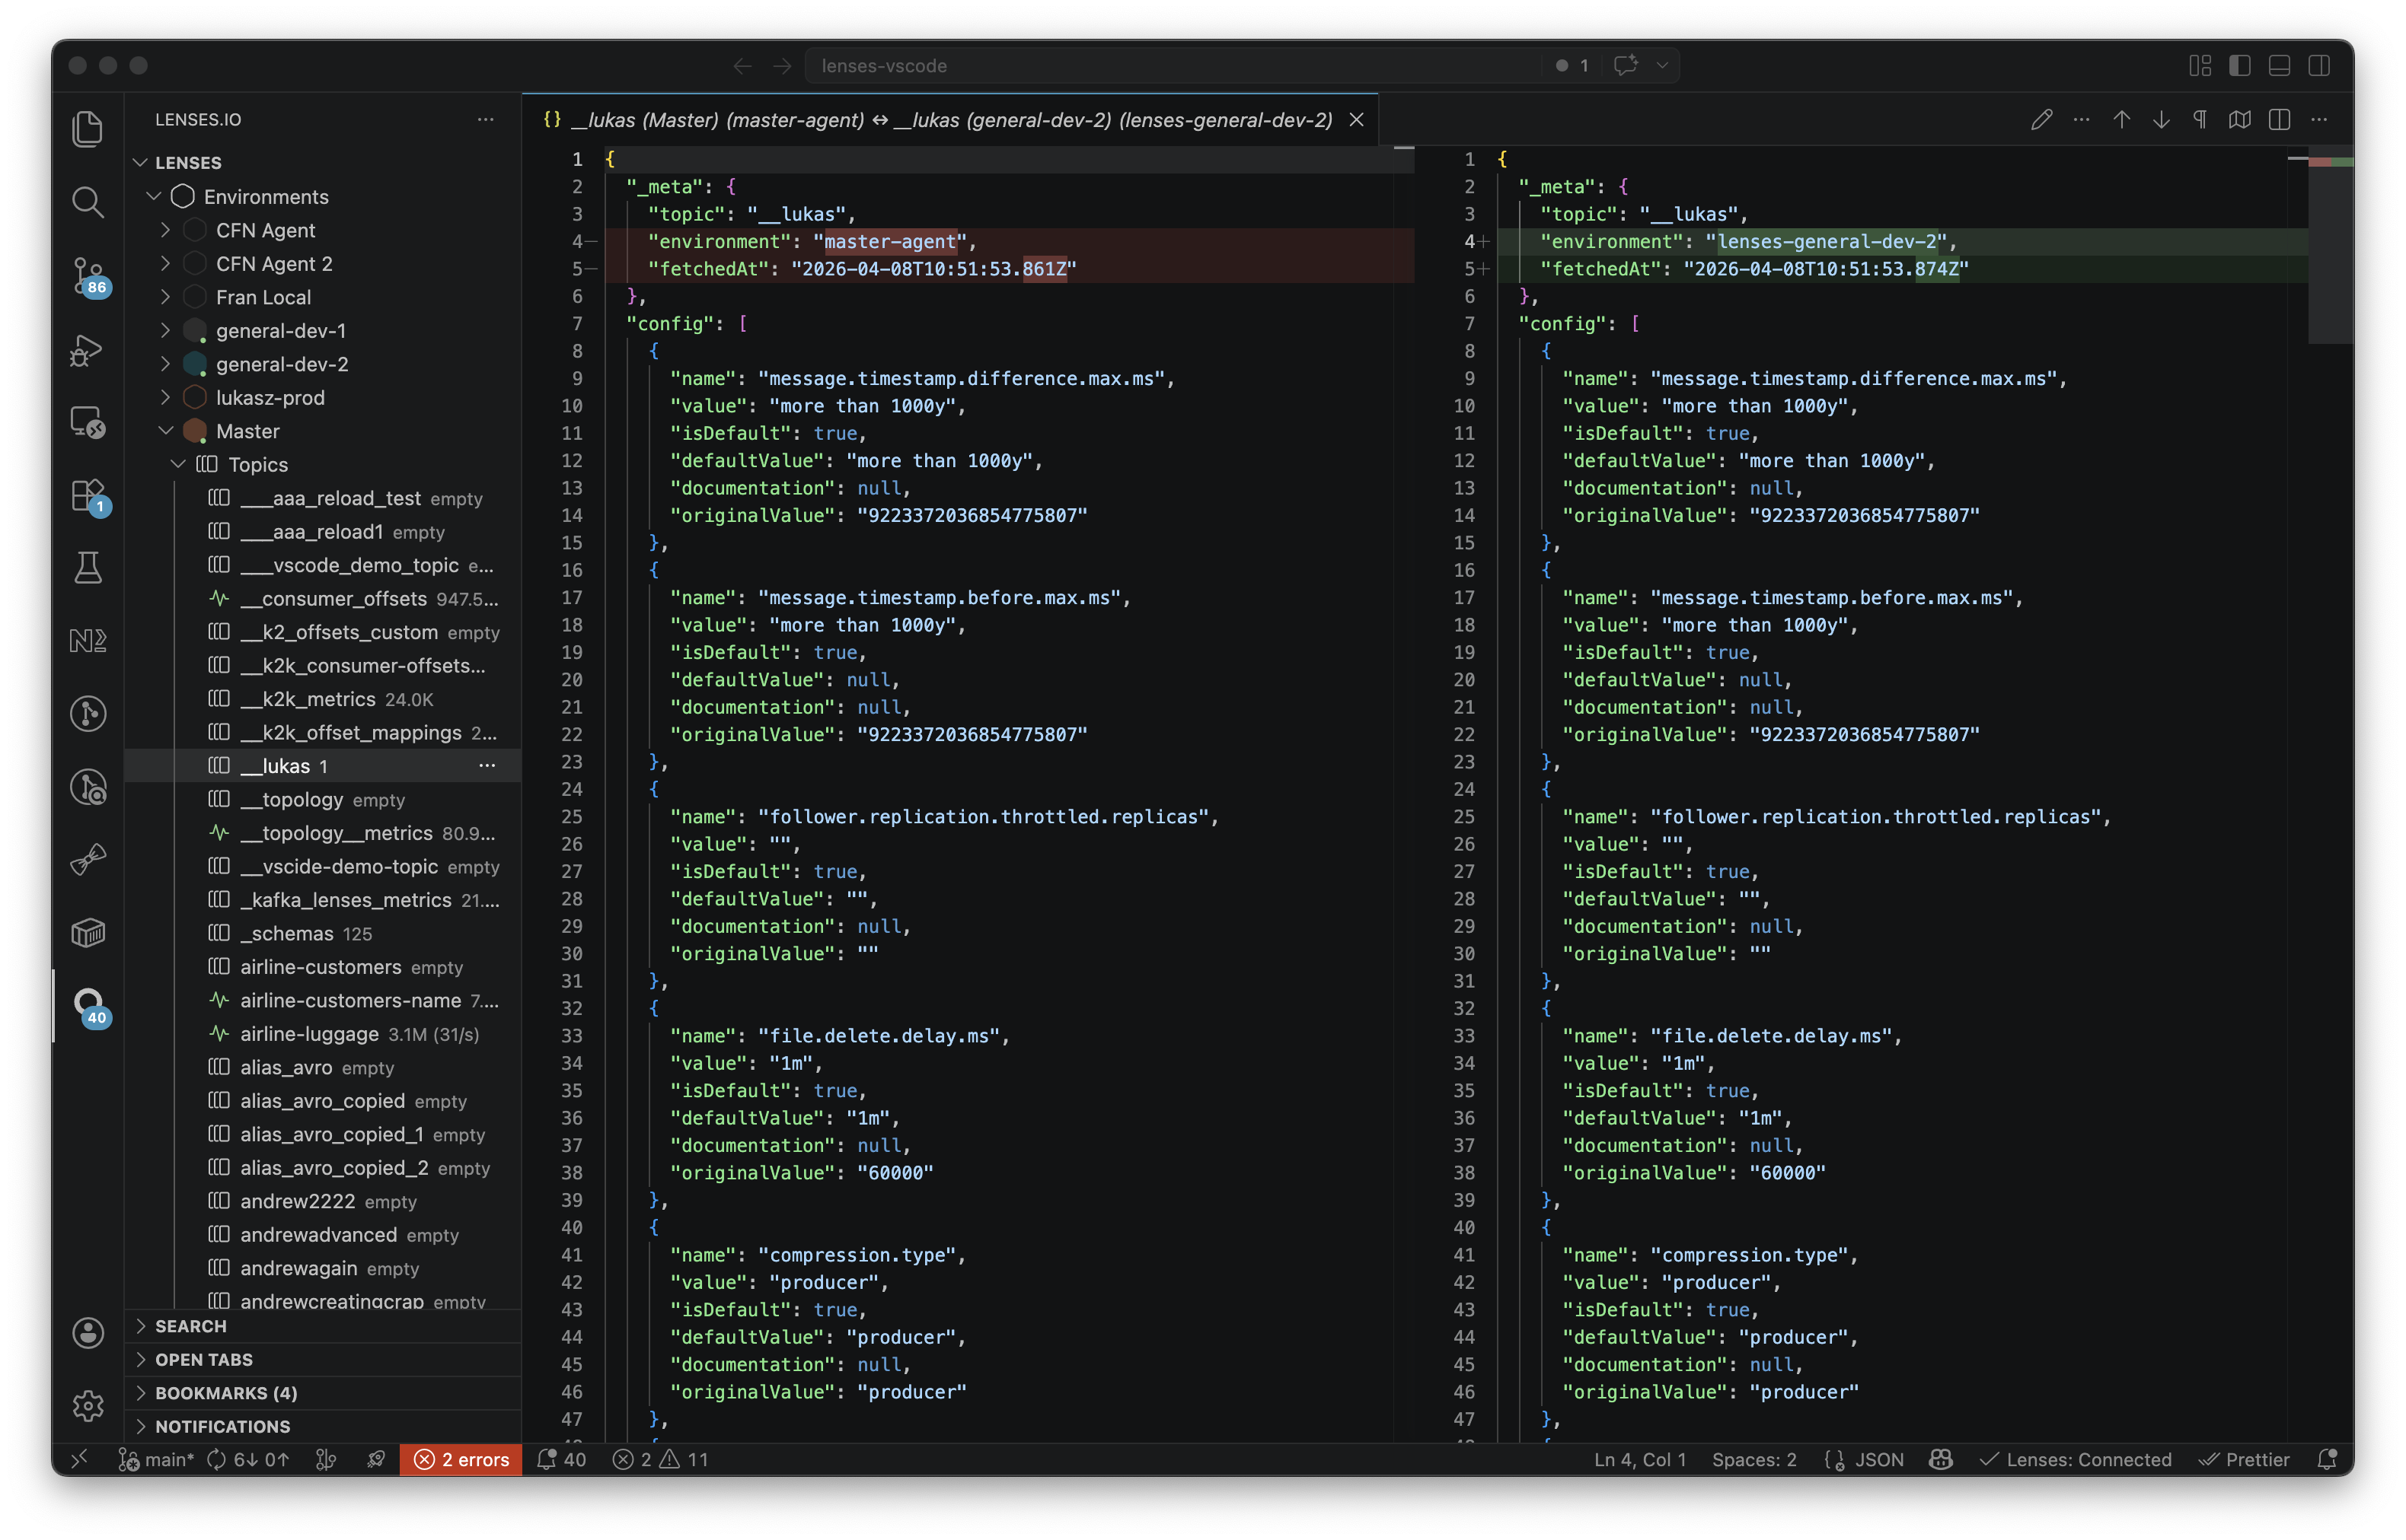Toggle the map icon in diff toolbar
The height and width of the screenshot is (1540, 2406).
[x=2240, y=120]
